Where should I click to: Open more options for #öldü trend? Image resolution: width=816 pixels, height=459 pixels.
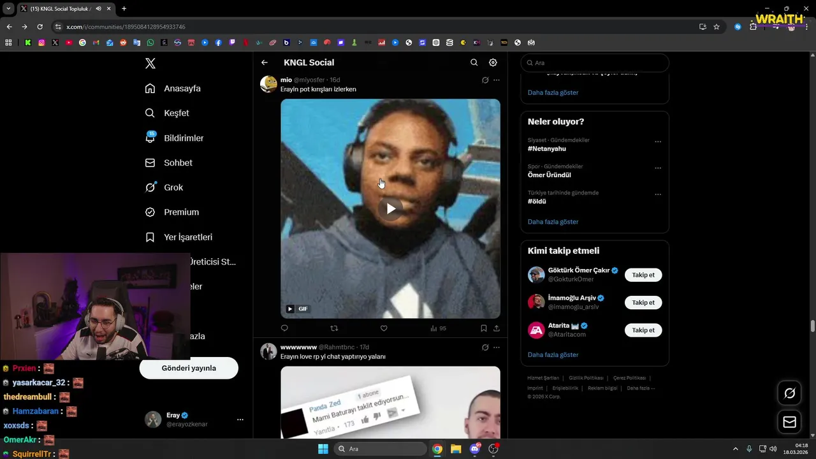[x=658, y=194]
